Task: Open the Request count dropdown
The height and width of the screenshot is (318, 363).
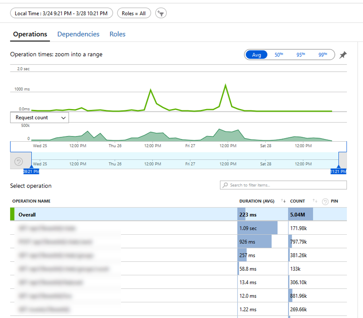Action: [39, 118]
